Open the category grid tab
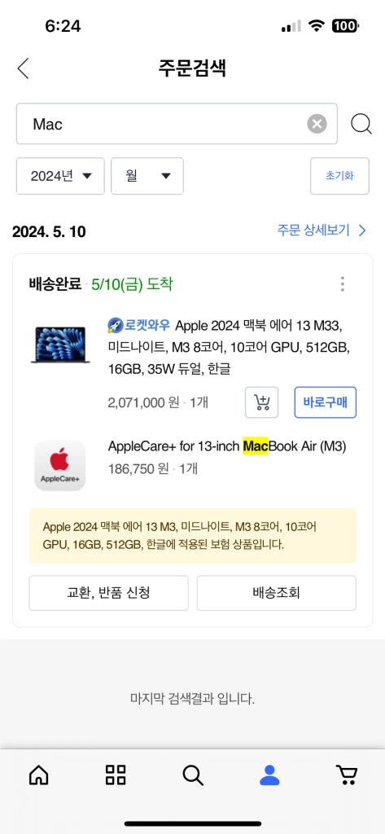 tap(116, 775)
